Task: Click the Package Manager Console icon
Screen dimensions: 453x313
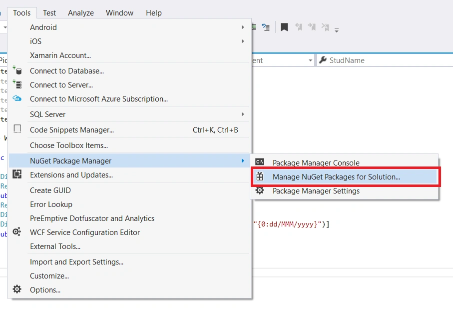Action: 260,161
